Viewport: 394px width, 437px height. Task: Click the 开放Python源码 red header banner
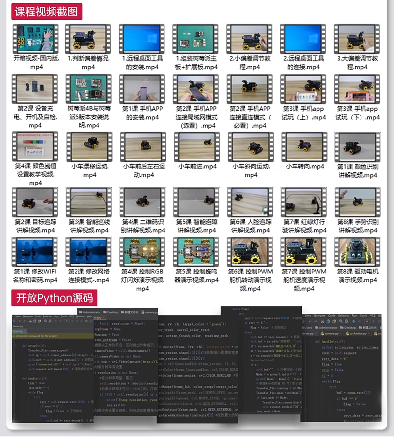pos(54,298)
